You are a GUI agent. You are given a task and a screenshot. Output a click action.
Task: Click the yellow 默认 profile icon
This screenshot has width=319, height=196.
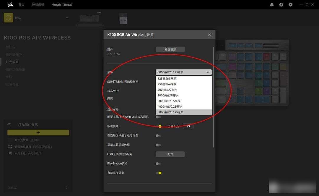[x=8, y=18]
